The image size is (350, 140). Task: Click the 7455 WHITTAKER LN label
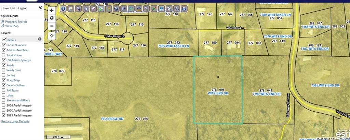(x=173, y=46)
